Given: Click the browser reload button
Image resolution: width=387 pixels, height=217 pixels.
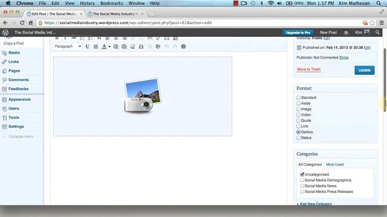Looking at the screenshot, I should pyautogui.click(x=22, y=23).
